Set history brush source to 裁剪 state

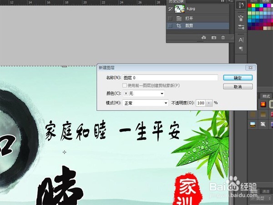pyautogui.click(x=170, y=26)
